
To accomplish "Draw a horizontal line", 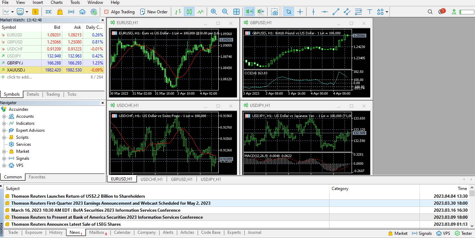I will (x=325, y=12).
